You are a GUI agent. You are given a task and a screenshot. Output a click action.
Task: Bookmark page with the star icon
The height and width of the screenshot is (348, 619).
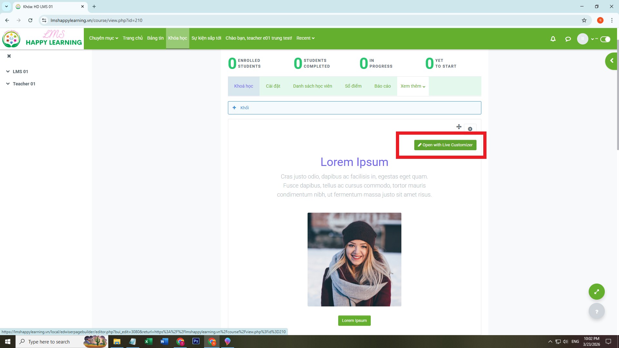point(584,20)
